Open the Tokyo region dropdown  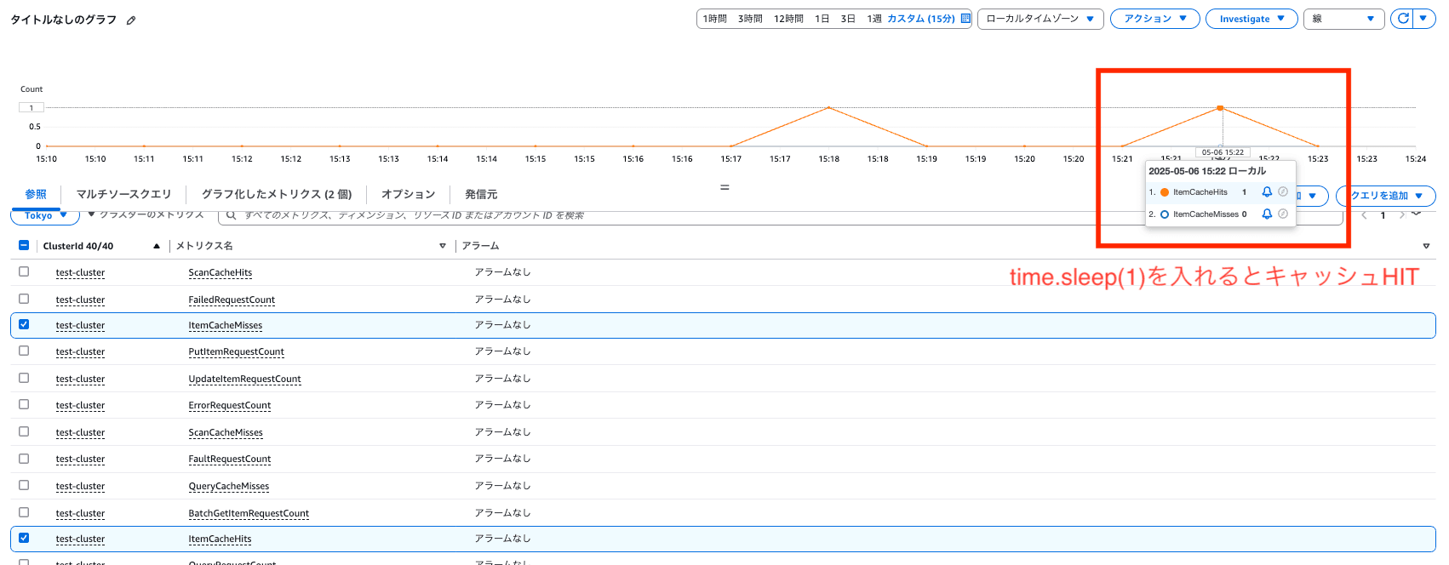[45, 216]
